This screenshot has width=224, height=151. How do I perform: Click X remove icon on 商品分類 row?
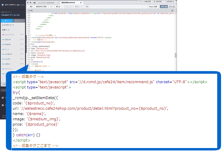(x=23, y=39)
